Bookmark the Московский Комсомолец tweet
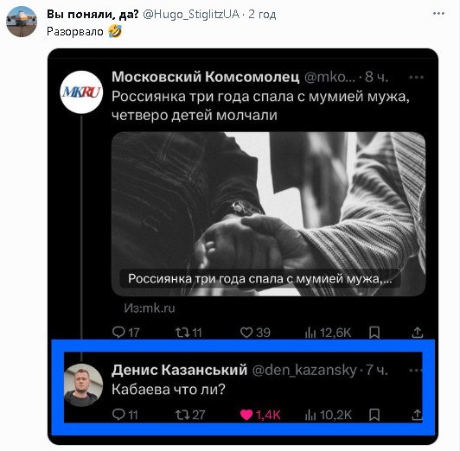Screen dimensions: 460x451 coord(374,333)
